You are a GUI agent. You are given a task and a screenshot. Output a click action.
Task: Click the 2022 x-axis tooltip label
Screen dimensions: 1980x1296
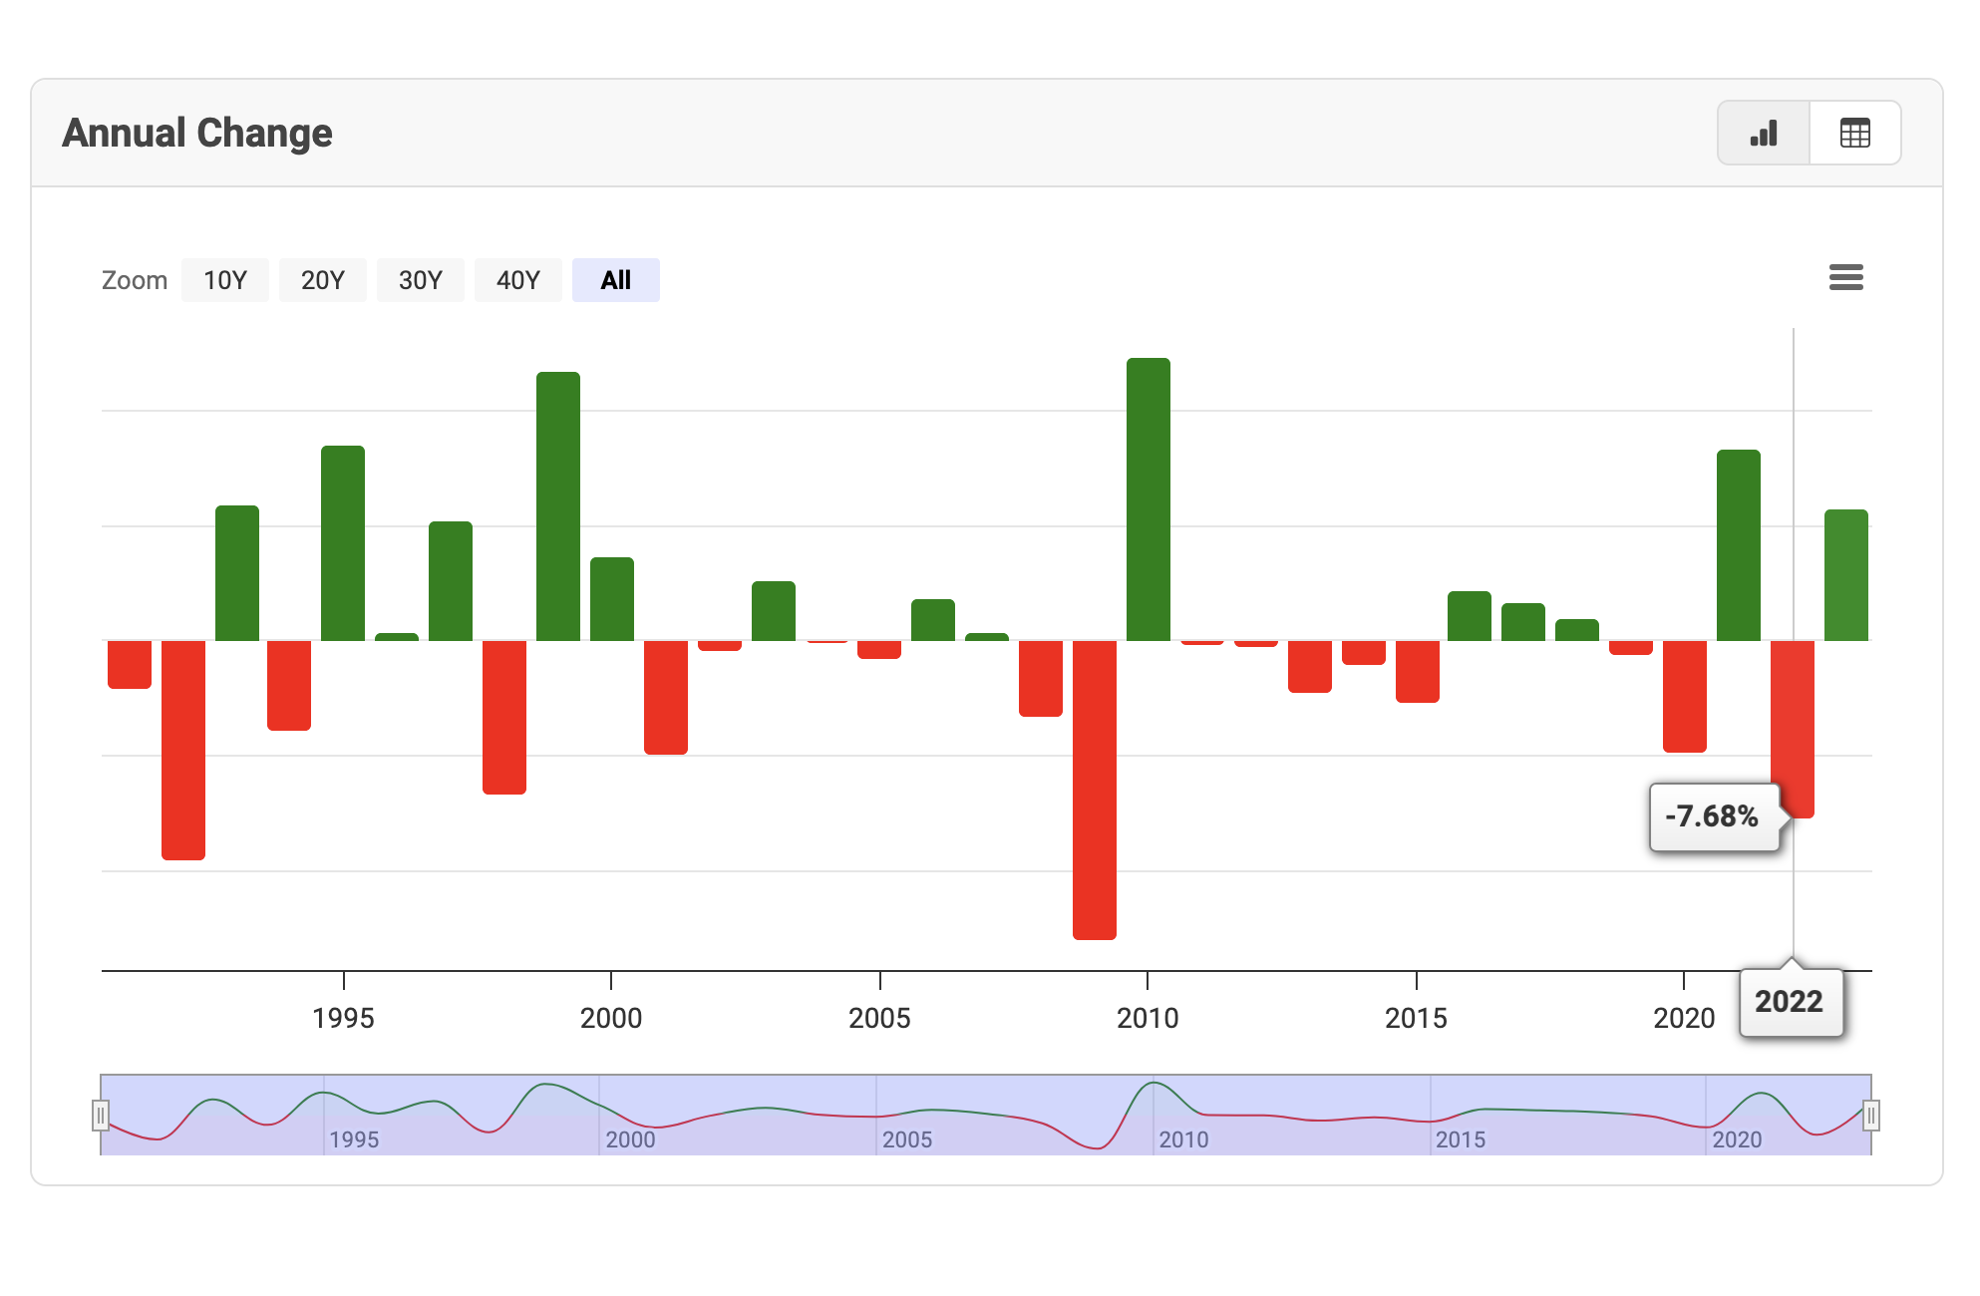pyautogui.click(x=1790, y=1001)
